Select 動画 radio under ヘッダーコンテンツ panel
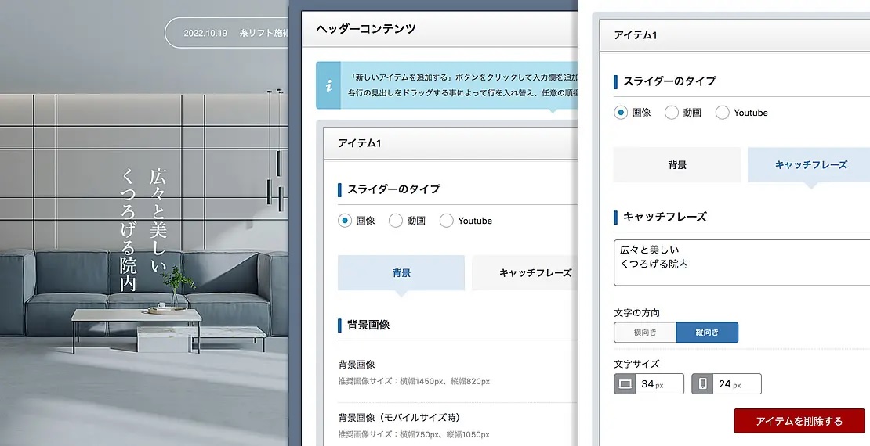This screenshot has height=446, width=870. tap(396, 221)
